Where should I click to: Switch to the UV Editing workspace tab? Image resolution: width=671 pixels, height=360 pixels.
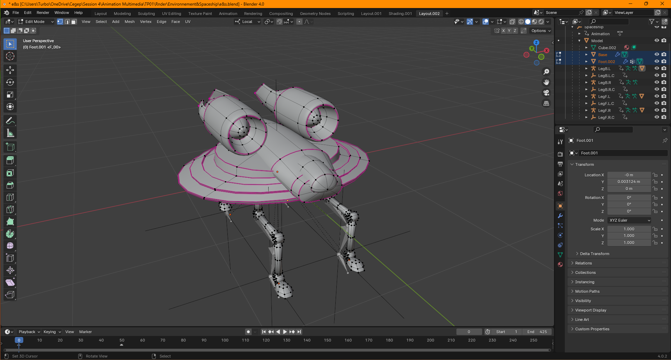[171, 14]
